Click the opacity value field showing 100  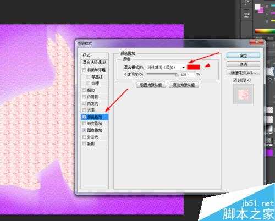(x=188, y=75)
